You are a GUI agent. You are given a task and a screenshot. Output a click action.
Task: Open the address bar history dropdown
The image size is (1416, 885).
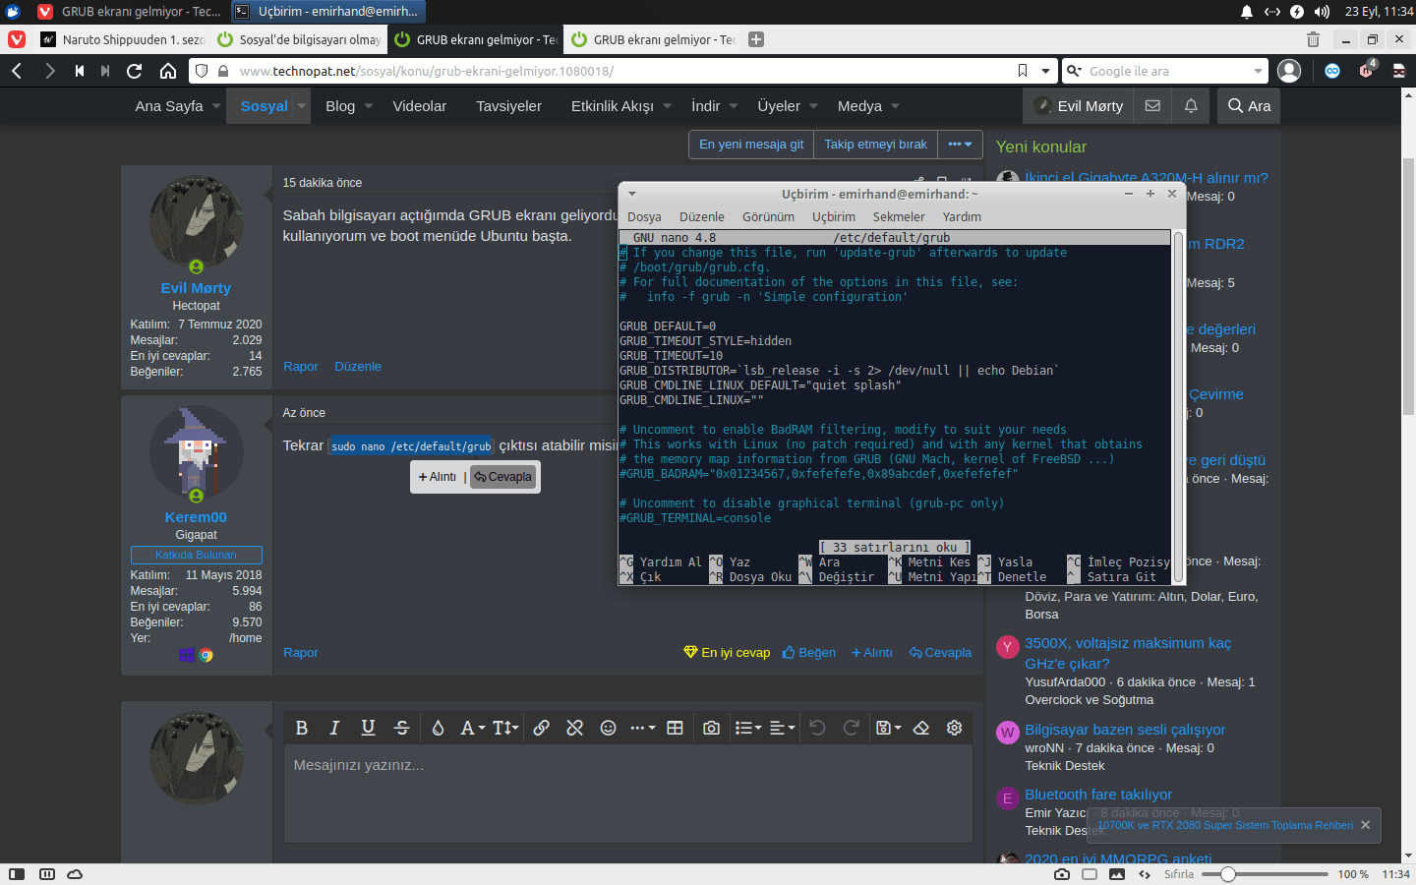[1046, 71]
